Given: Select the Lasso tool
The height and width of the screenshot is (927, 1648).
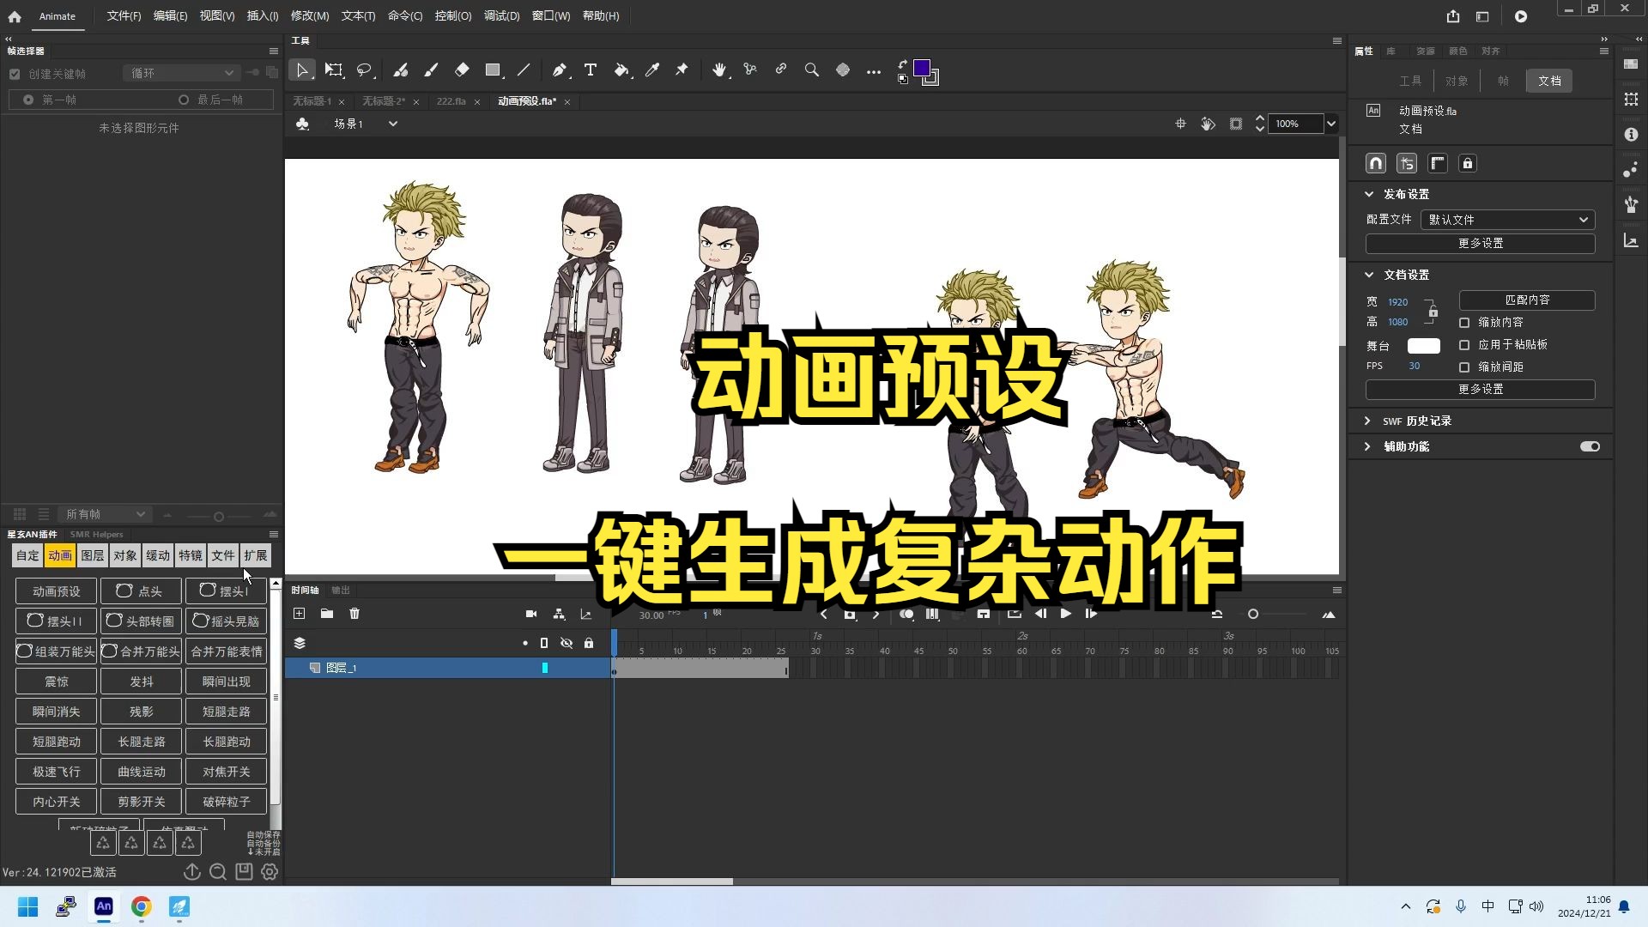Looking at the screenshot, I should pyautogui.click(x=366, y=70).
